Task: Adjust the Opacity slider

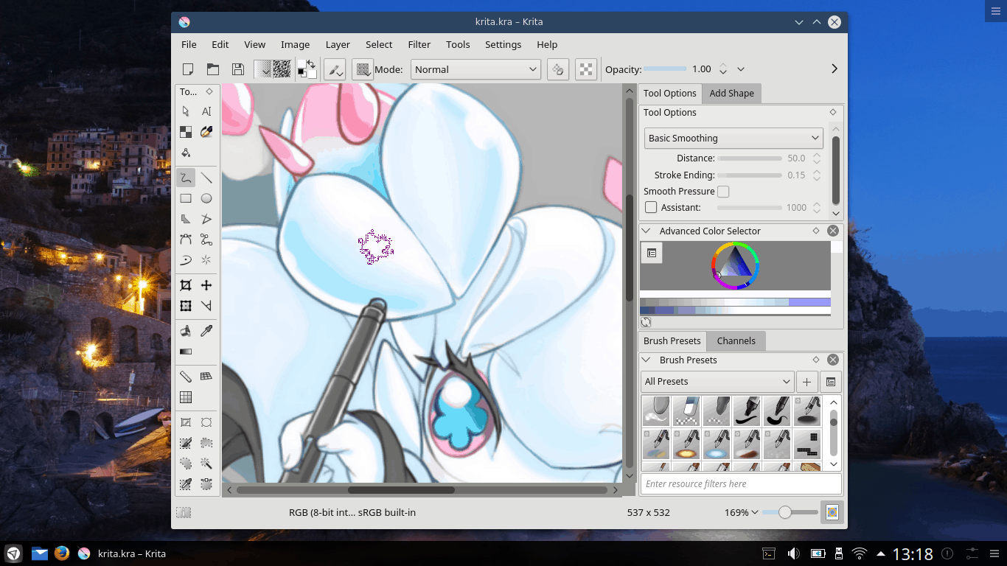Action: pyautogui.click(x=665, y=69)
